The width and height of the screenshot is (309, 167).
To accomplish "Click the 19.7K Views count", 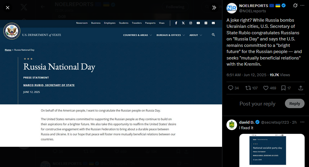I will [x=280, y=75].
